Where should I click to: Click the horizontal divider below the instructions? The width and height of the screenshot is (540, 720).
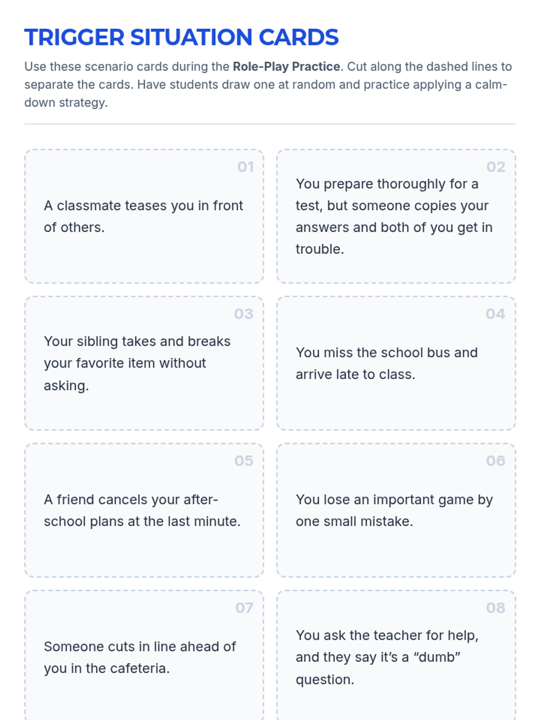[x=270, y=124]
